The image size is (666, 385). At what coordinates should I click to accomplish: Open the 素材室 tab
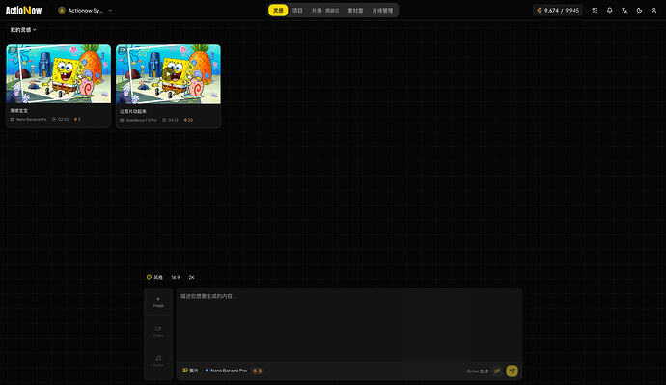[x=355, y=11]
